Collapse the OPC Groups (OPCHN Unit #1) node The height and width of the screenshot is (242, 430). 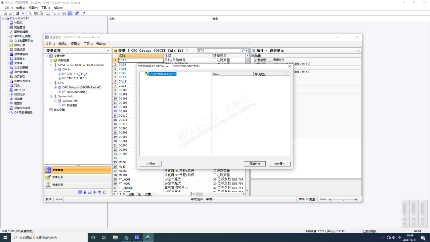pos(55,87)
